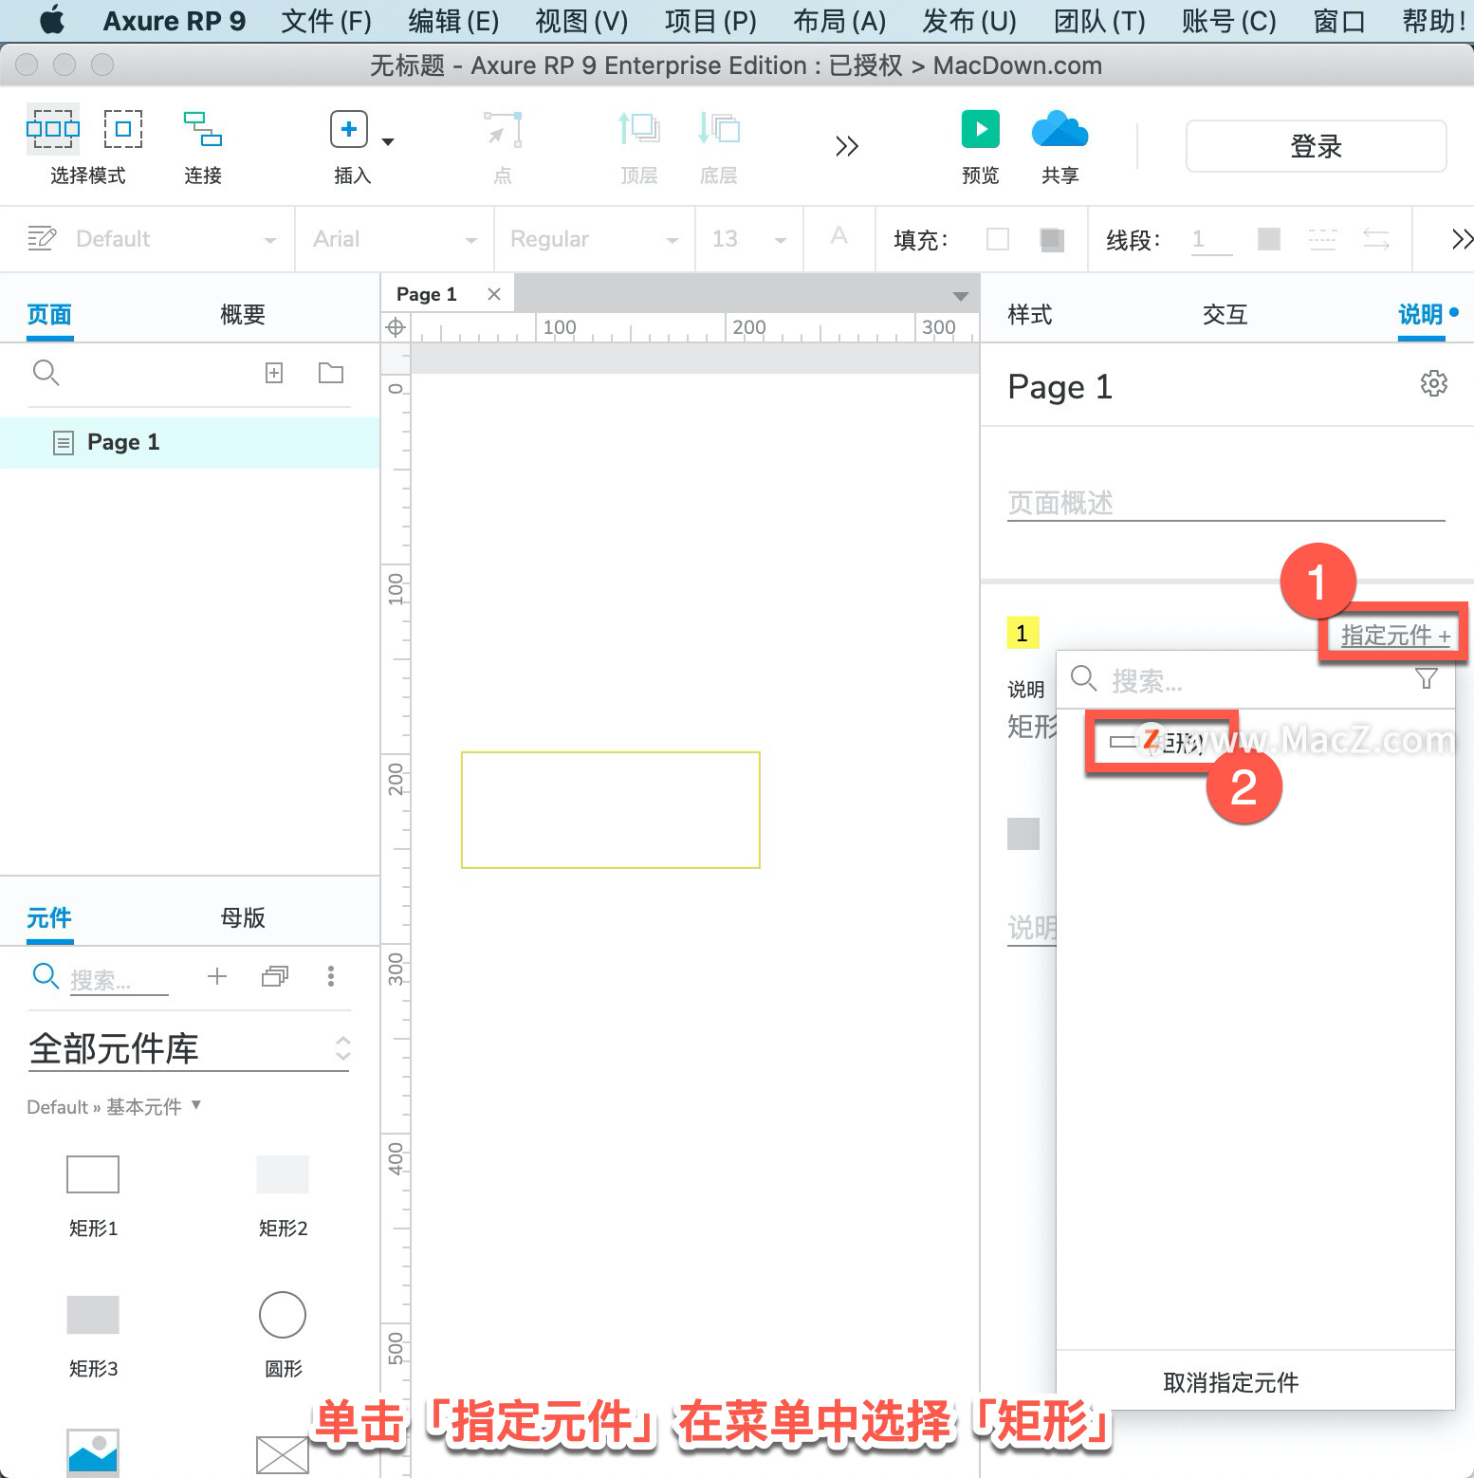Switch to the 母版 masters tab
The height and width of the screenshot is (1478, 1474).
(243, 917)
